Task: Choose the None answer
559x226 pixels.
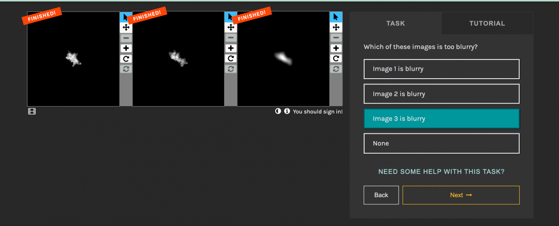Action: 442,143
